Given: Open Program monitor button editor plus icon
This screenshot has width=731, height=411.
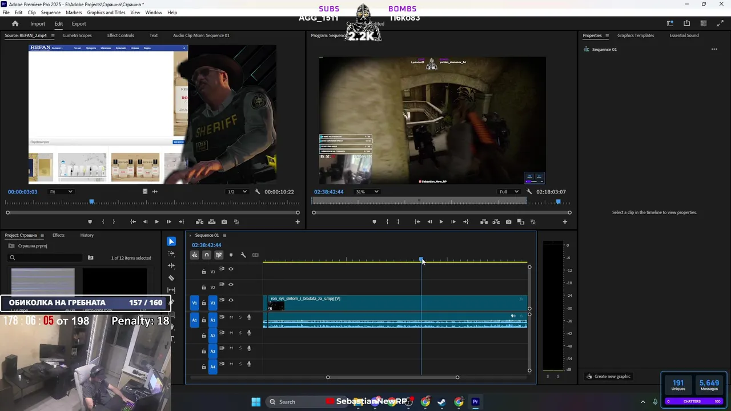Looking at the screenshot, I should click(x=565, y=221).
